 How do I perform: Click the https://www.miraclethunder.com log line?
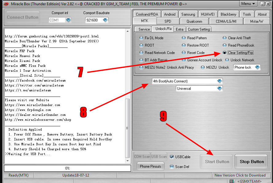point(32,105)
